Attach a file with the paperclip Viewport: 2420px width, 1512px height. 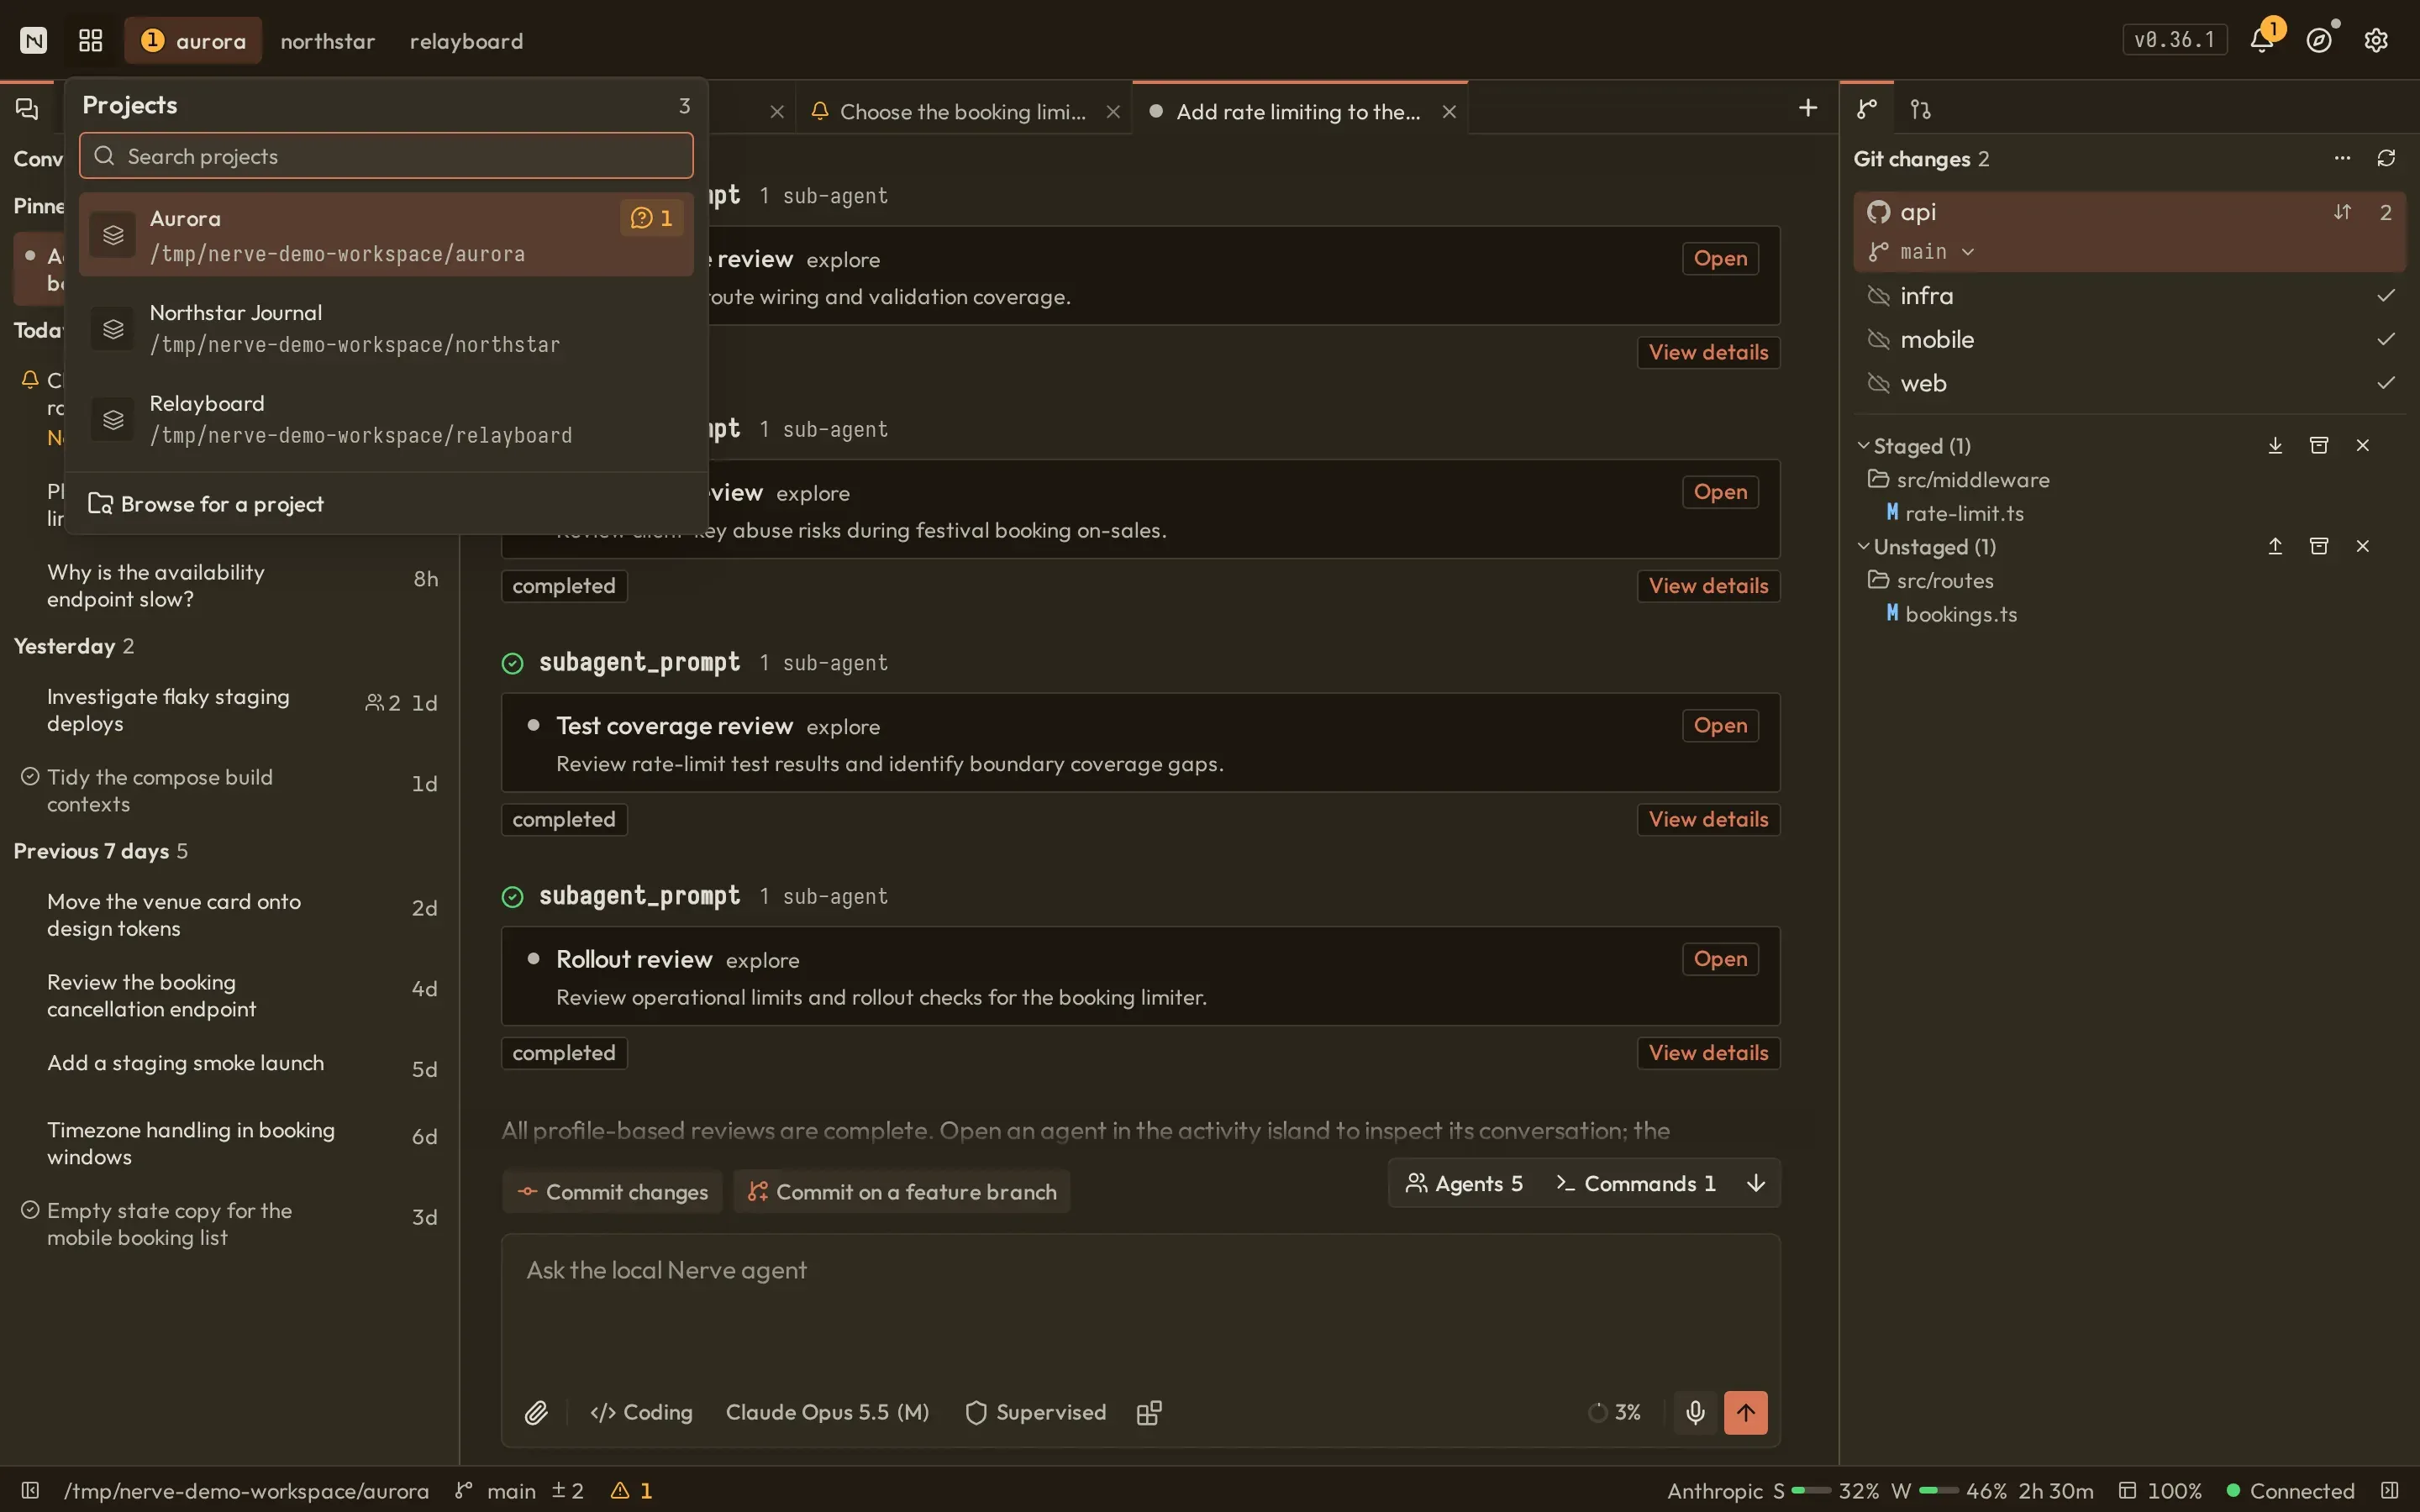tap(536, 1412)
